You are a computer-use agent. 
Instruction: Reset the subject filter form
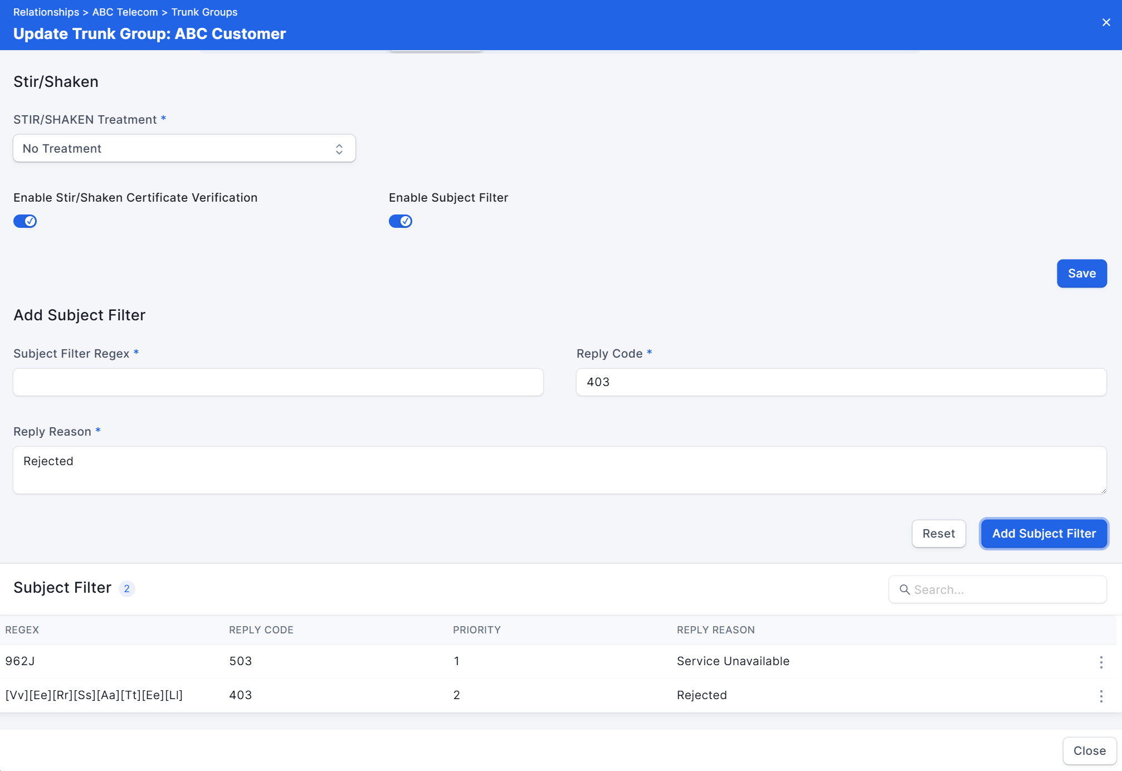point(938,534)
